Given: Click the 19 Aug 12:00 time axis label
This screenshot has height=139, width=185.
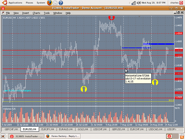Looking at the screenshot, I should [x=171, y=125].
